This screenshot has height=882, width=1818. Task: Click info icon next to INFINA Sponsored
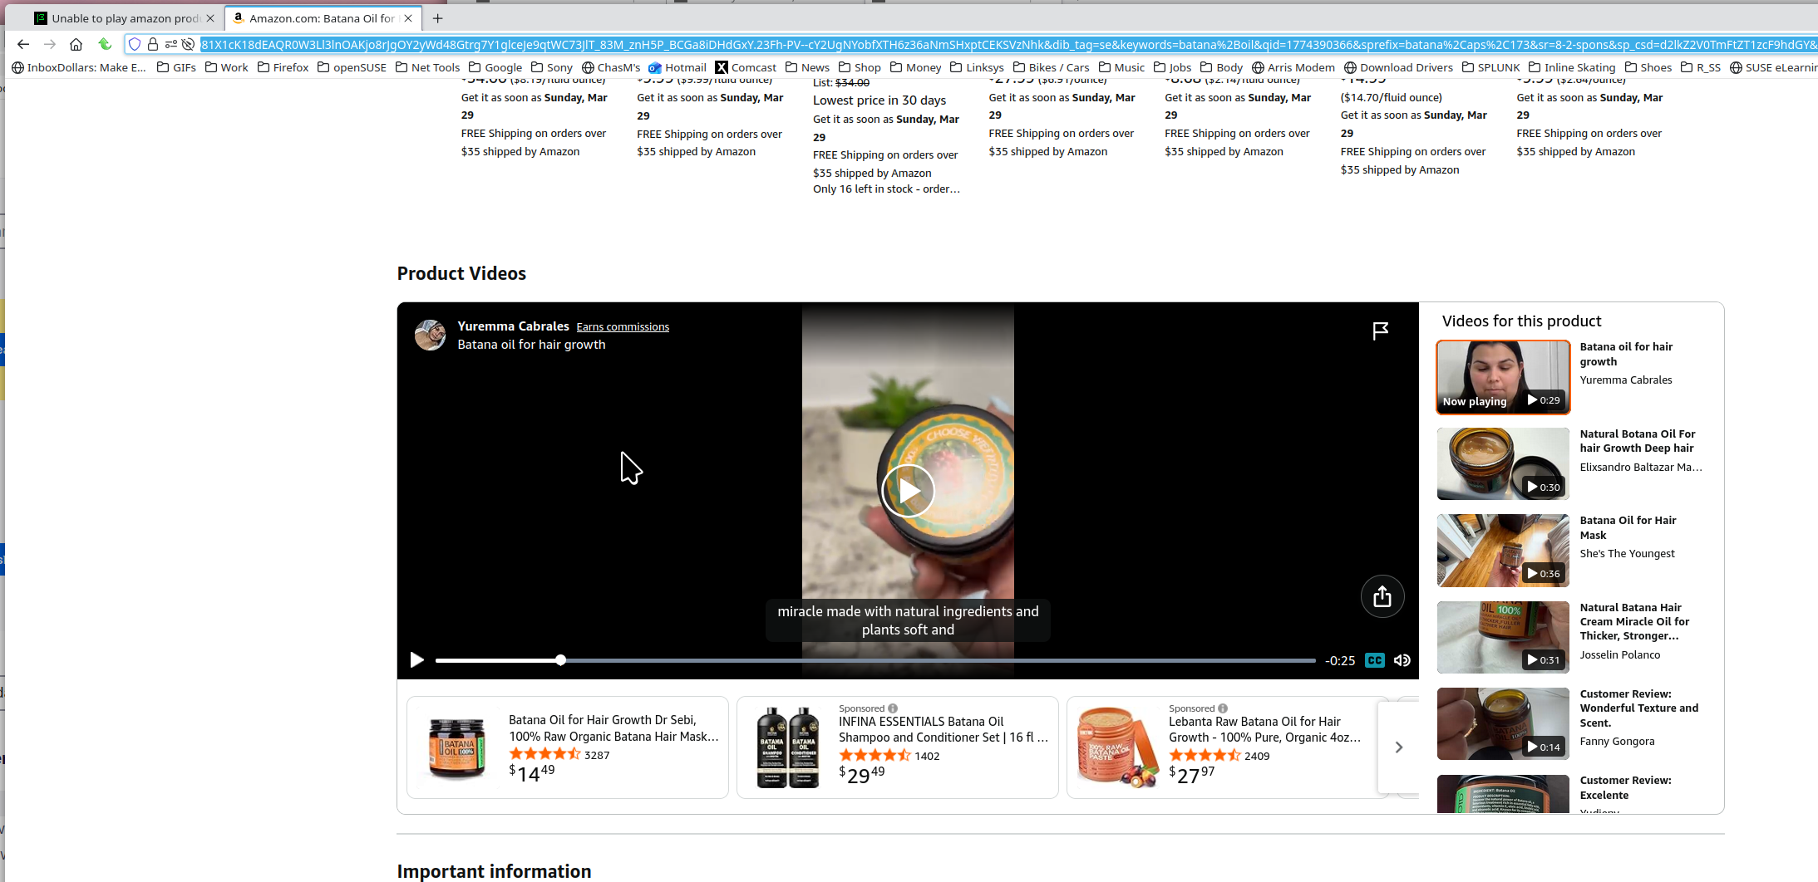pyautogui.click(x=893, y=708)
